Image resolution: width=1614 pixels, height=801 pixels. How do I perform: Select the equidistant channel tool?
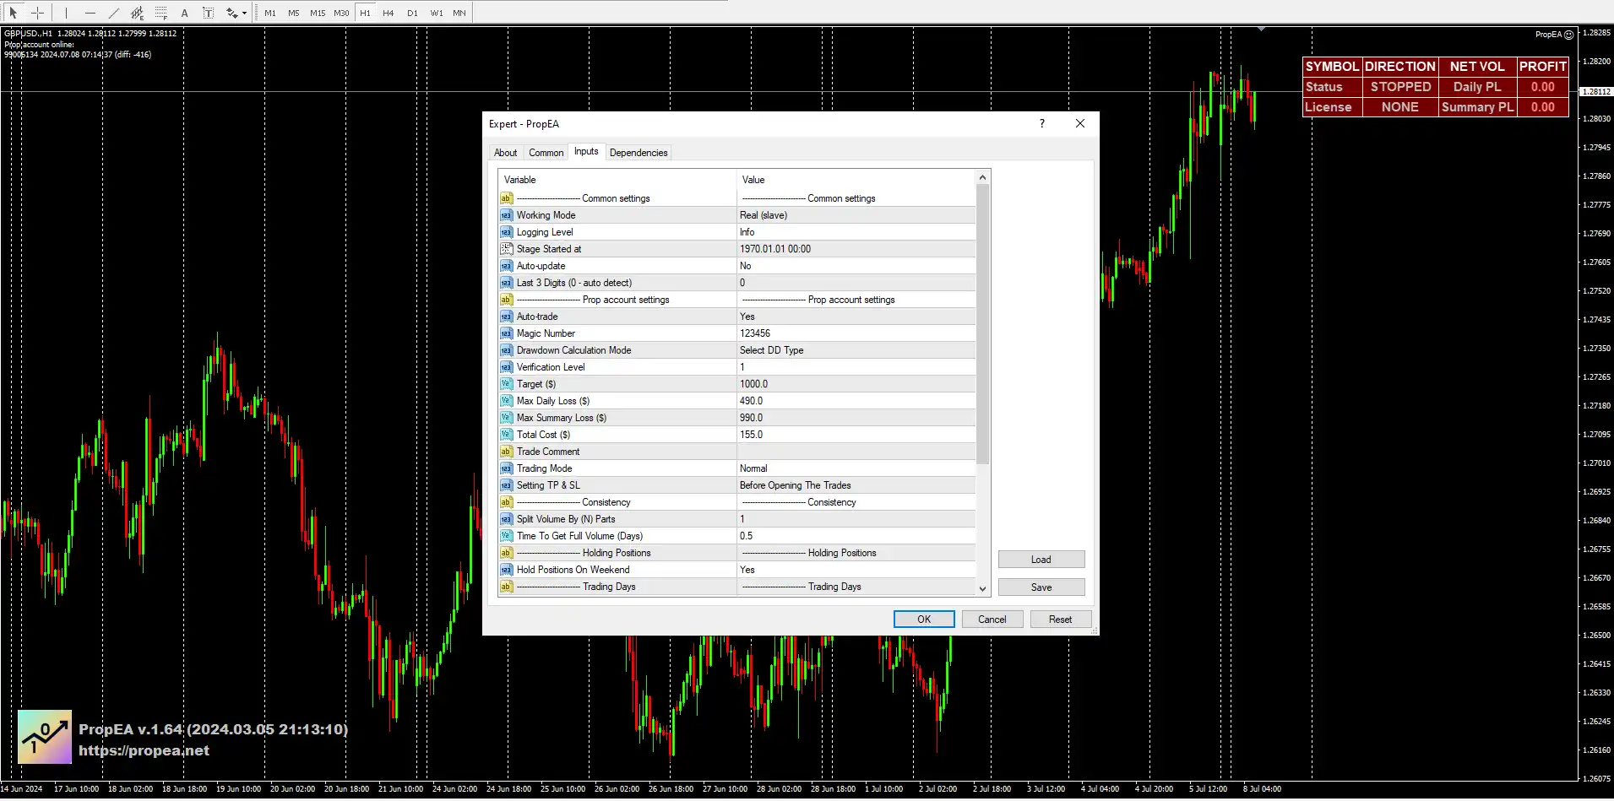pyautogui.click(x=137, y=13)
